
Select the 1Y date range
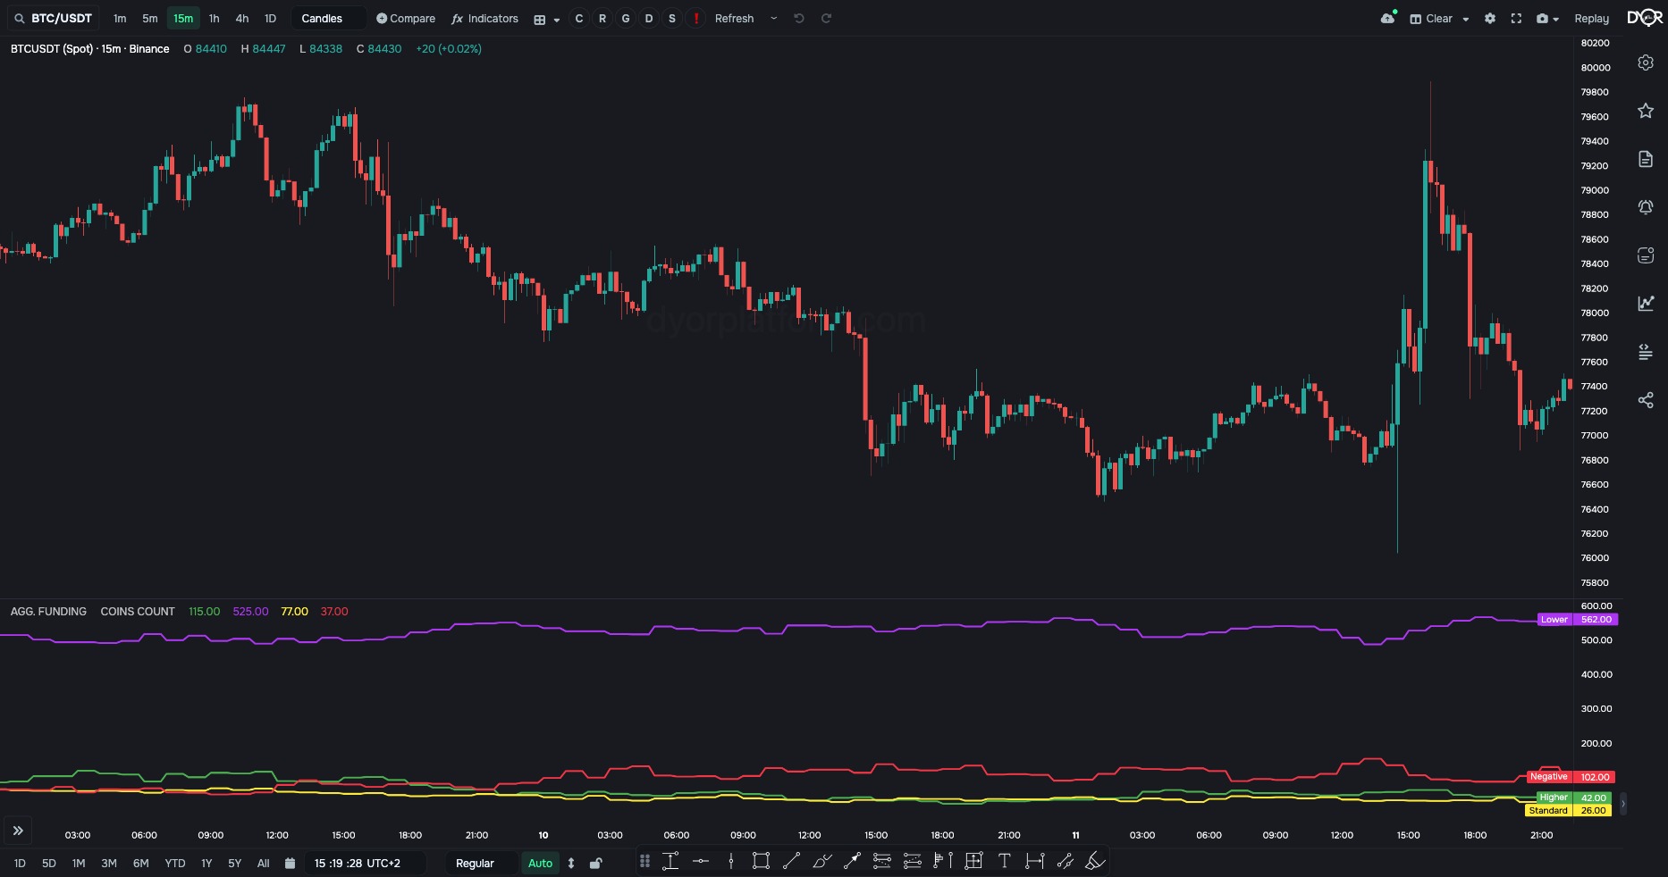tap(206, 863)
